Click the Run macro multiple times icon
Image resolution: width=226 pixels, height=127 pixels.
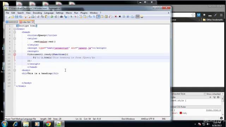[128, 17]
